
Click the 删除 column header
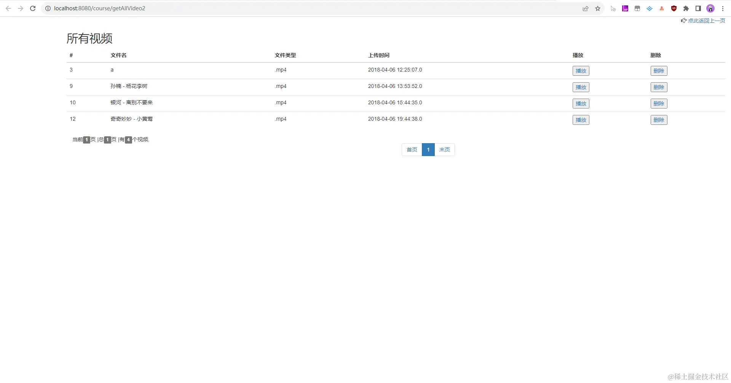656,55
